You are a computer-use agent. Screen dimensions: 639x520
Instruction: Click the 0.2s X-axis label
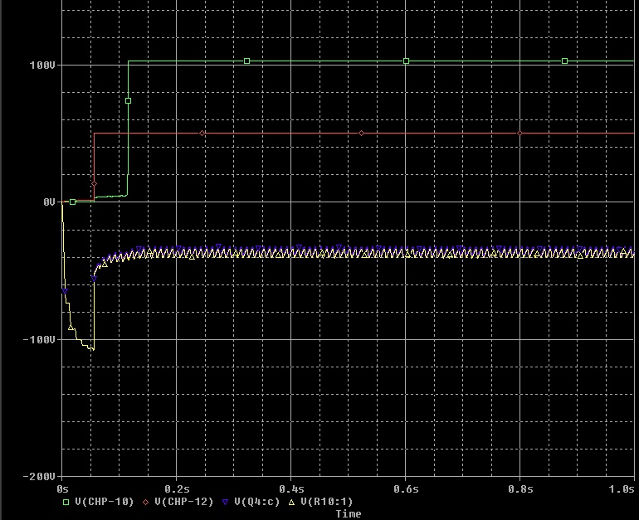pos(177,489)
